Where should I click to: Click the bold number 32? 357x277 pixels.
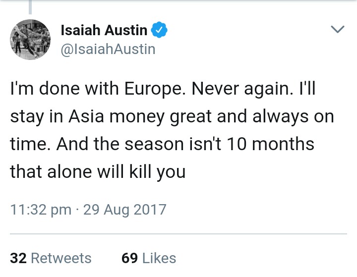[x=18, y=258]
